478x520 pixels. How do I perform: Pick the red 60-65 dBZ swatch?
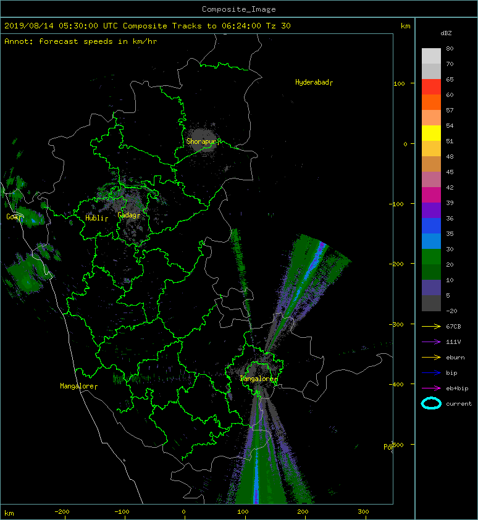click(x=431, y=87)
